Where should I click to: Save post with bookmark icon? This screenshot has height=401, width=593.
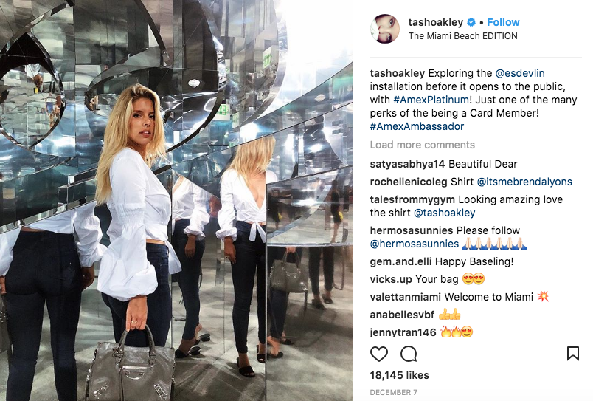[573, 353]
